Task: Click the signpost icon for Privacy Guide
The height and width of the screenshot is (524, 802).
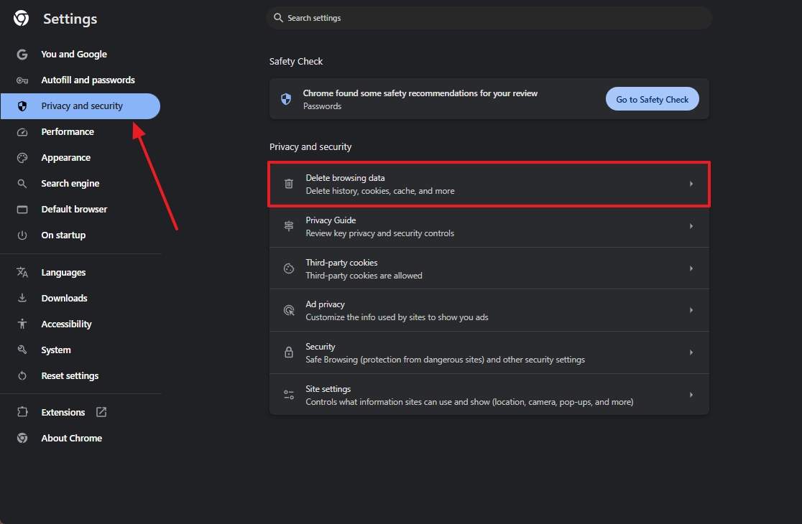Action: (289, 225)
